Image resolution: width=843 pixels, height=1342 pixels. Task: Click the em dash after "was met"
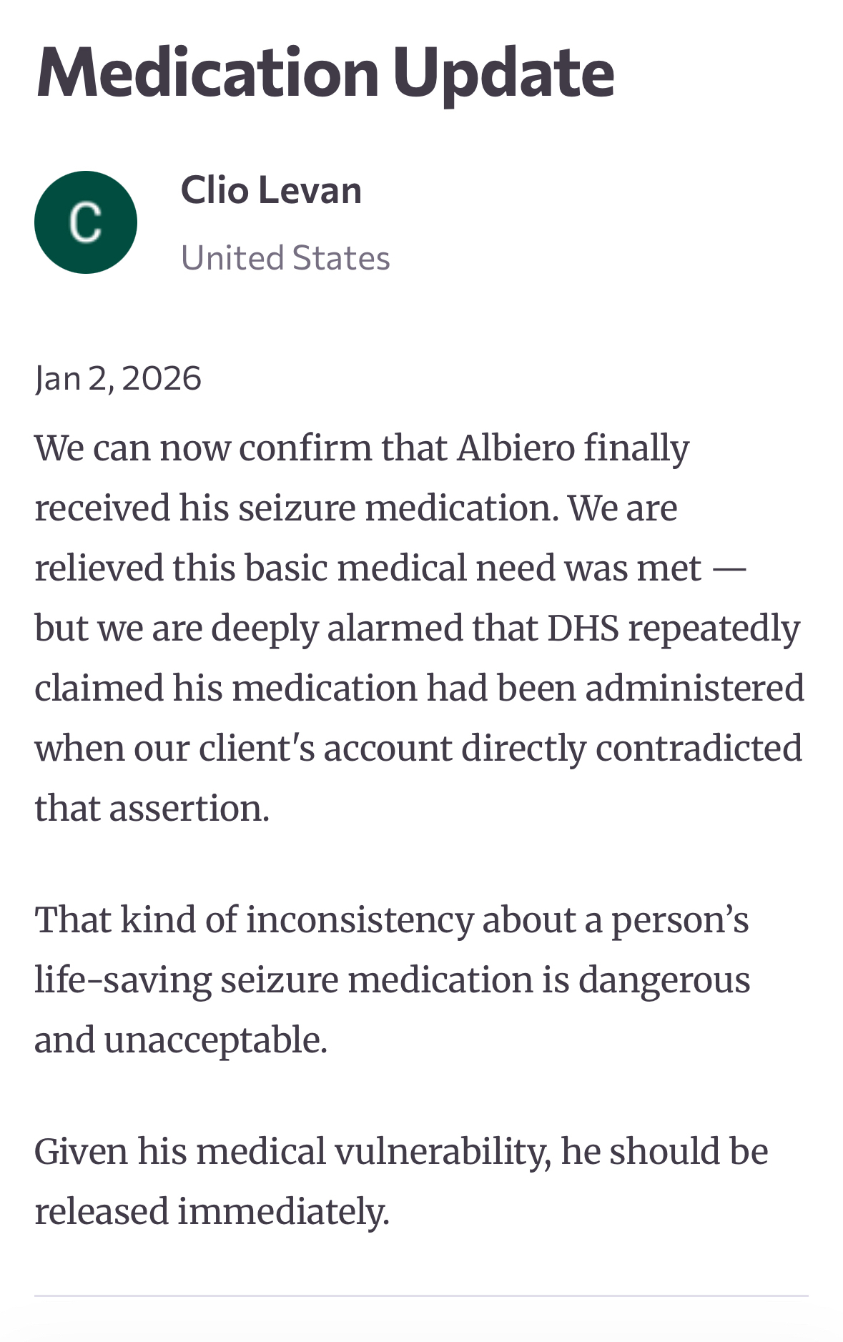click(x=729, y=568)
